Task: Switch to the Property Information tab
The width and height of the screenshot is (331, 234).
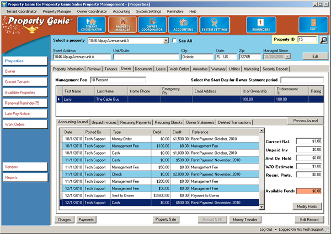Action: point(68,69)
